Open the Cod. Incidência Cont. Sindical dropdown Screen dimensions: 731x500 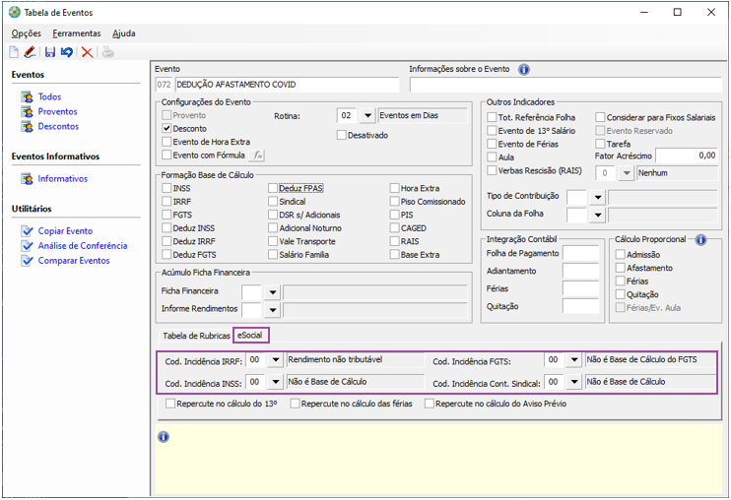574,382
